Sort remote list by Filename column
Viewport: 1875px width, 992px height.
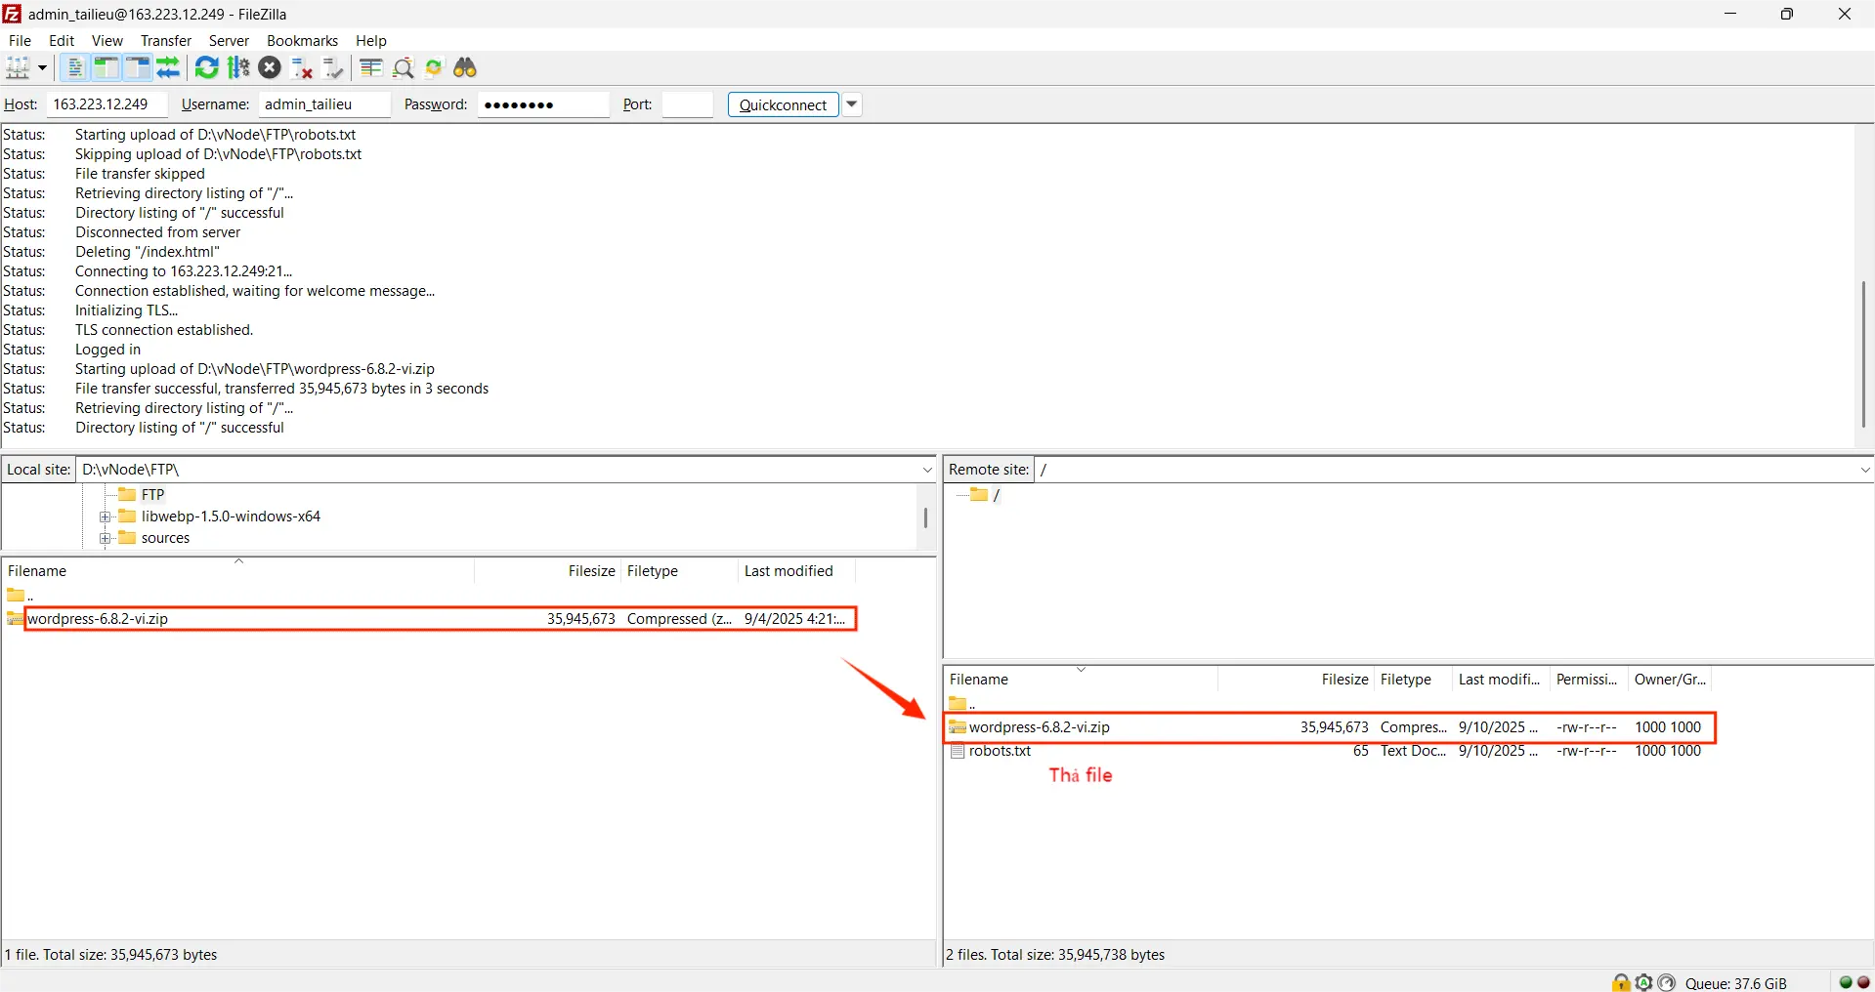click(x=1081, y=680)
